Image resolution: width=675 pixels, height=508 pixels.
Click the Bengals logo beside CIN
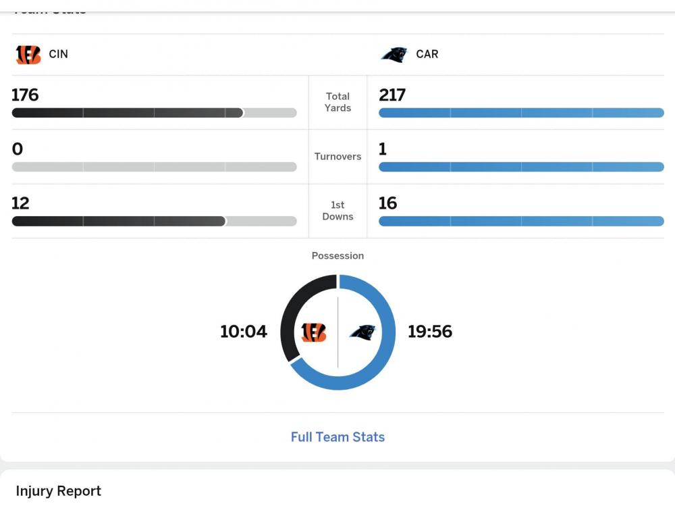pyautogui.click(x=28, y=55)
